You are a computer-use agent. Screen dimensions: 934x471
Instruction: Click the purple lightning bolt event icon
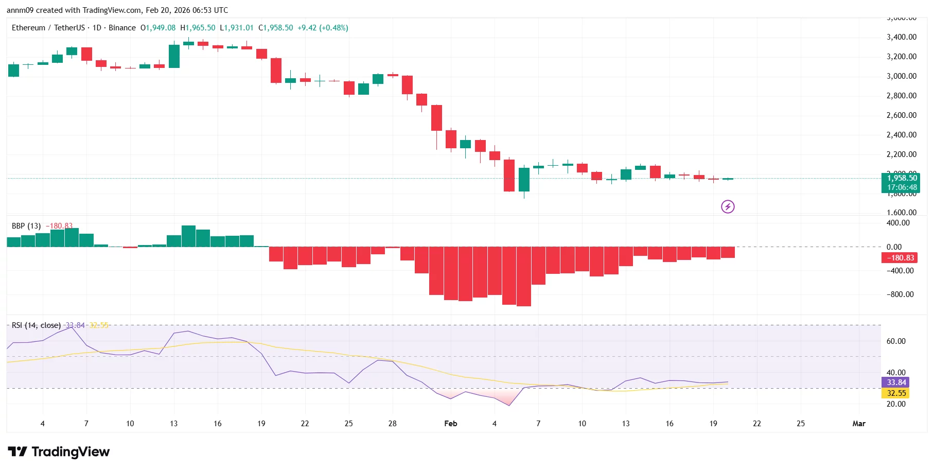click(728, 206)
